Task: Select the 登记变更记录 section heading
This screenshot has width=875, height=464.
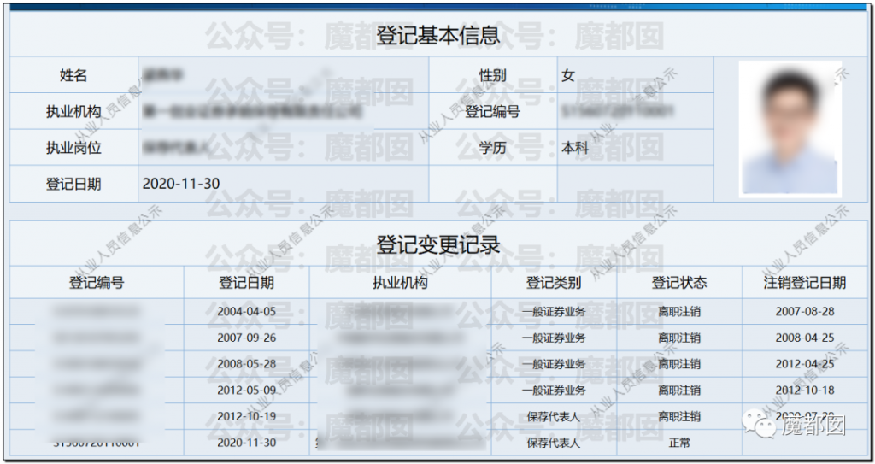Action: click(x=437, y=244)
